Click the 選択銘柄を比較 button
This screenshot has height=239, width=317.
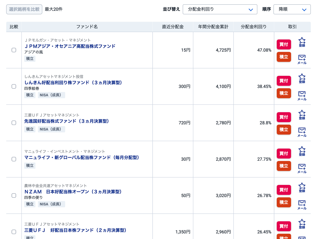point(24,9)
